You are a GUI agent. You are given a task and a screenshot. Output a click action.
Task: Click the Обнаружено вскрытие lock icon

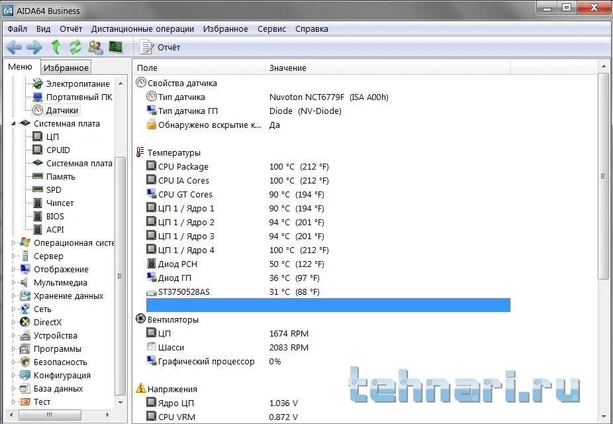[152, 125]
